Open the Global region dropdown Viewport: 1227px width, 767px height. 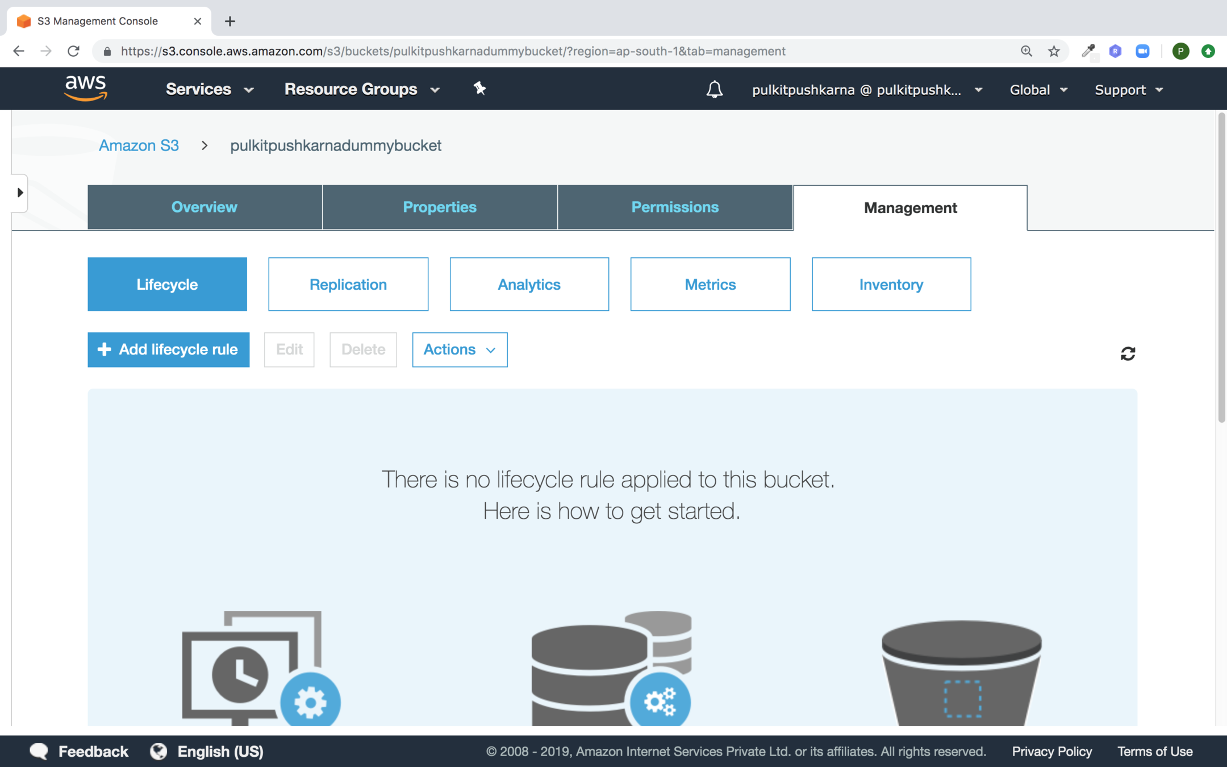pos(1038,90)
